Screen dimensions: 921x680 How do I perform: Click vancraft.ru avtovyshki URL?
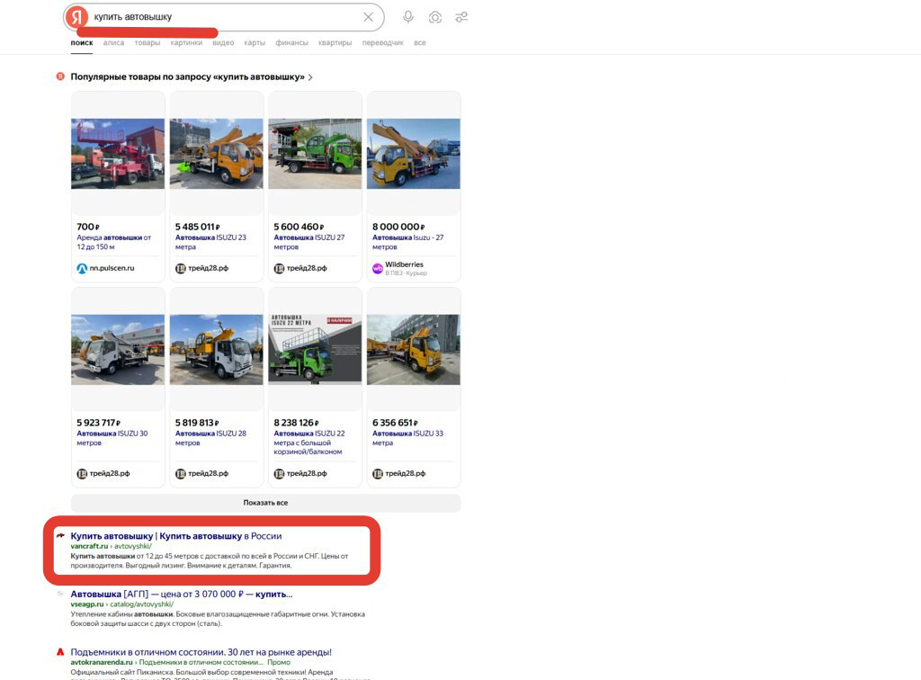pyautogui.click(x=111, y=546)
